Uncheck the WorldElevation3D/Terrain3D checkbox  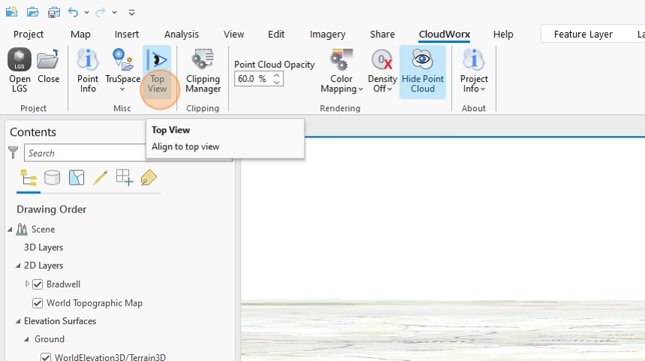click(46, 357)
